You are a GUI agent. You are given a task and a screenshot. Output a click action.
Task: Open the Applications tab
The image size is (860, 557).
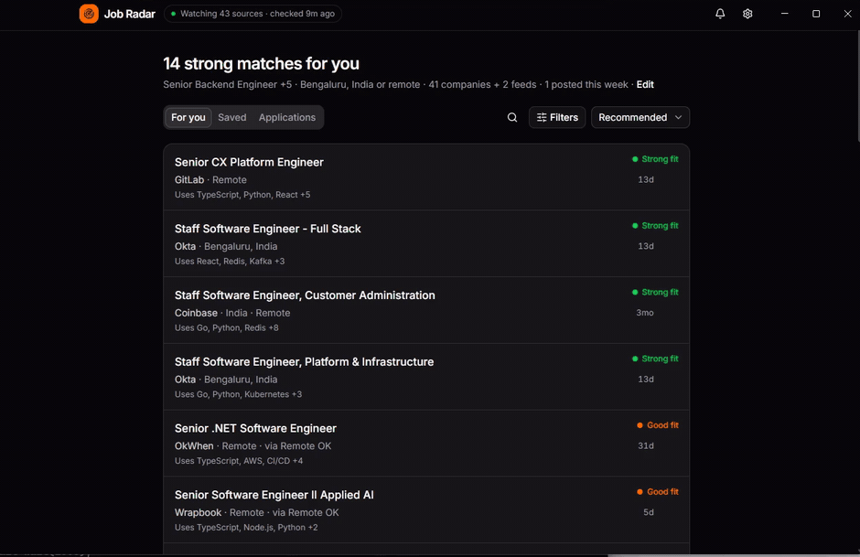[x=287, y=117]
